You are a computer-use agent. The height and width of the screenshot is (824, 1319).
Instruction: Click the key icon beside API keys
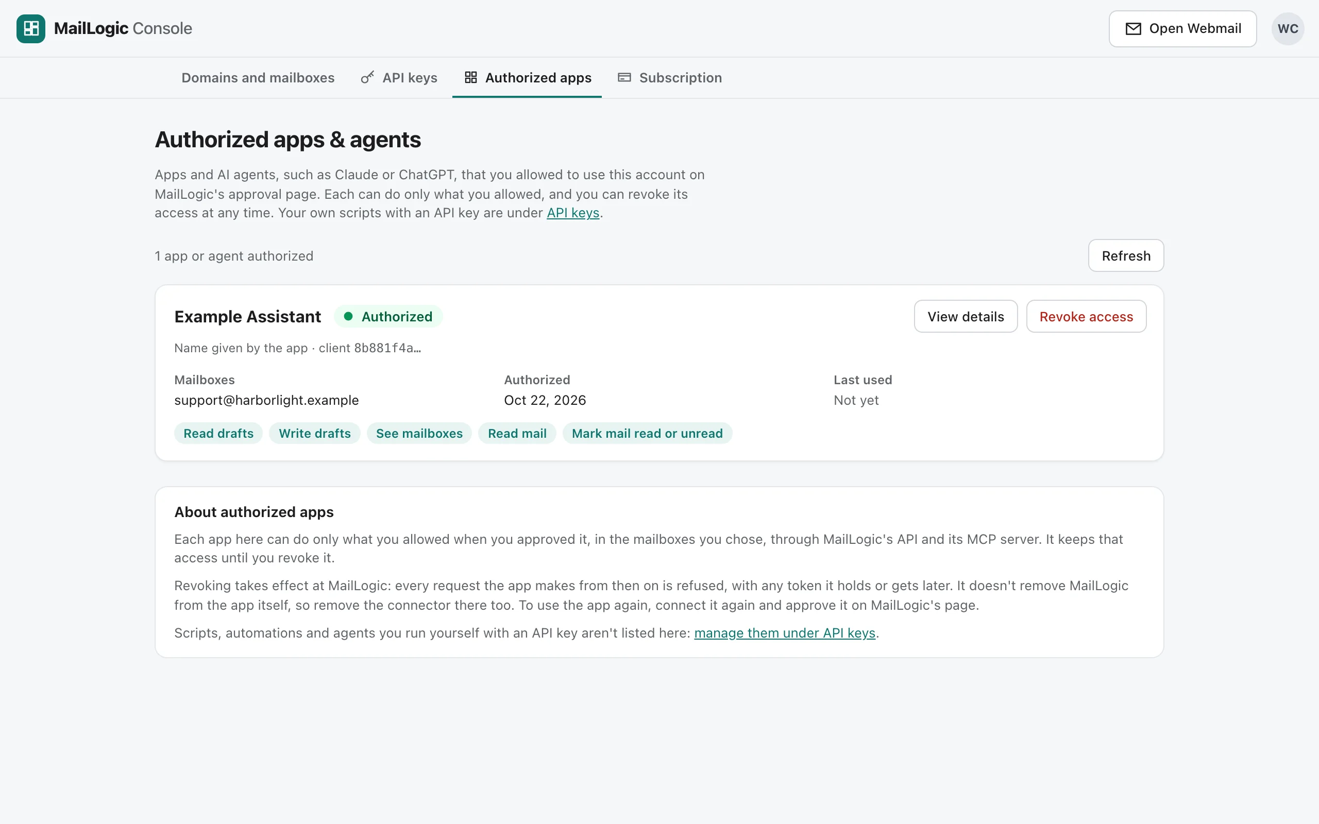click(367, 77)
